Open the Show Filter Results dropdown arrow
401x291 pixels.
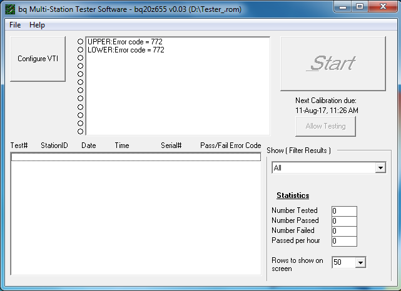(x=380, y=168)
